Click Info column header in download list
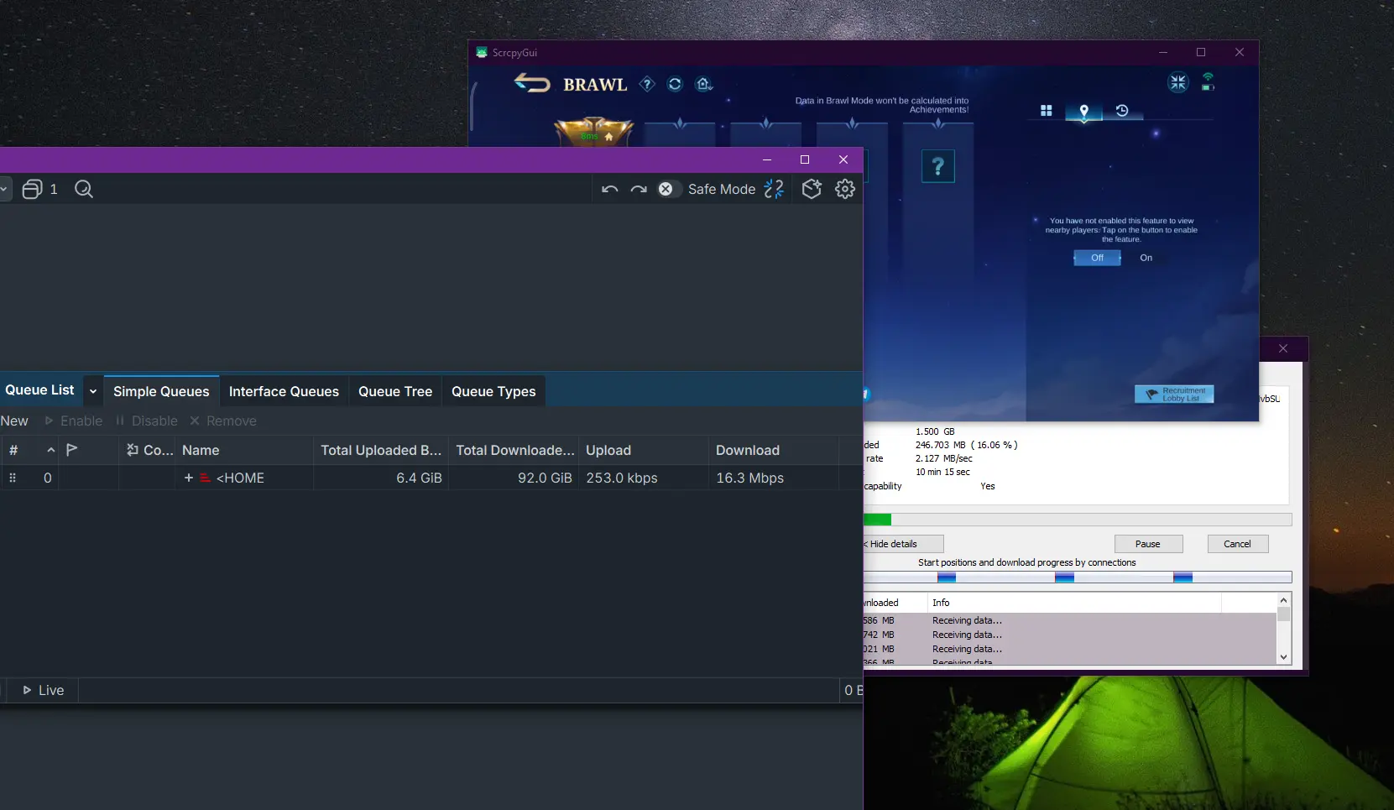Viewport: 1394px width, 810px height. (x=1073, y=603)
